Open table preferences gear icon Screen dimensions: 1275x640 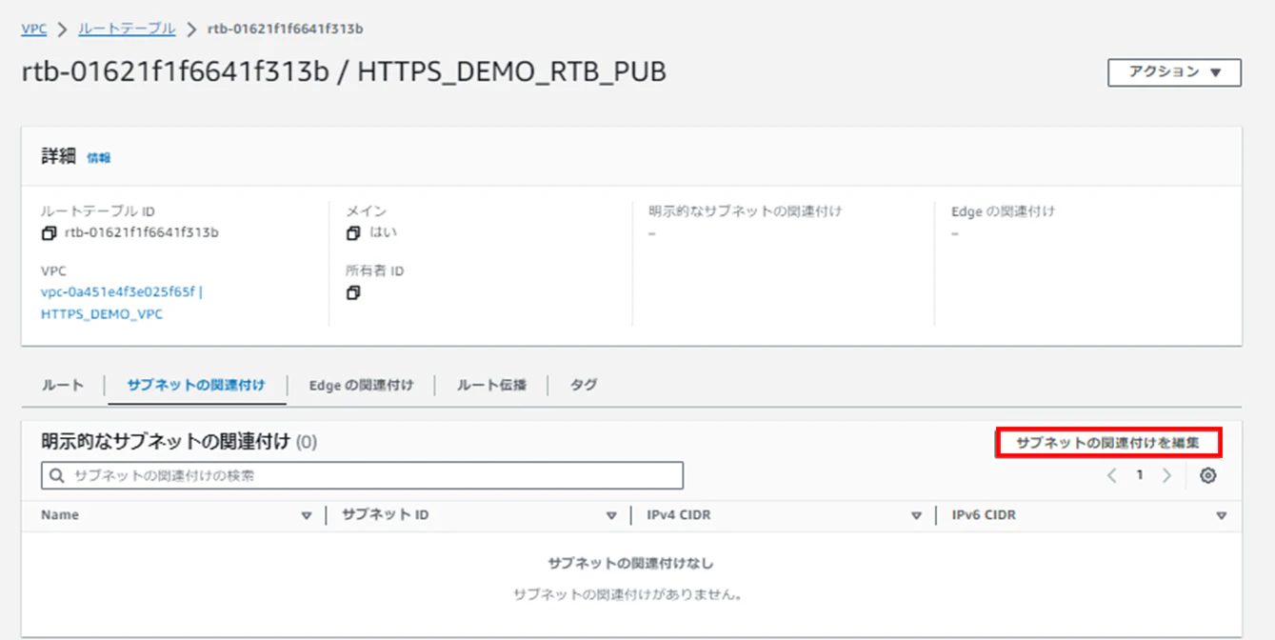[x=1208, y=475]
